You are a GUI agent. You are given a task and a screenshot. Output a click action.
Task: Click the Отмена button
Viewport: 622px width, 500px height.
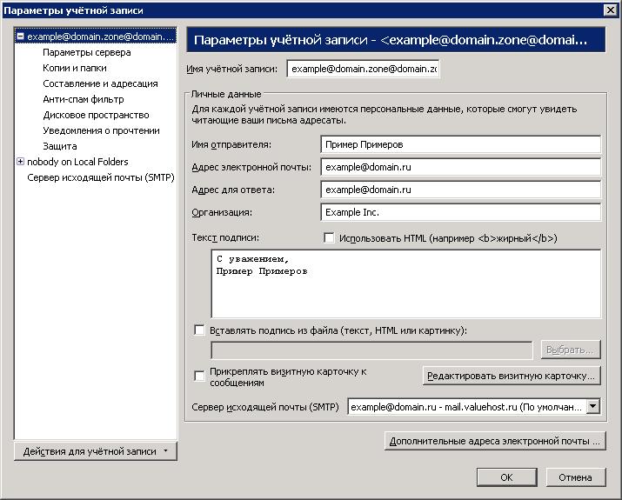(576, 477)
